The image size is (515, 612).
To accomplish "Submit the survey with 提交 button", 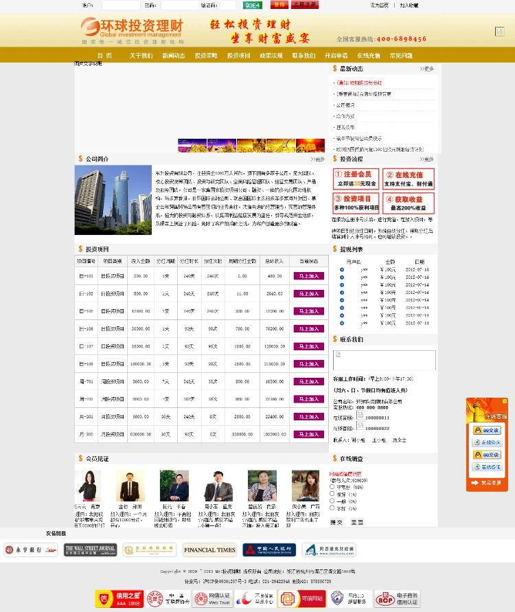I will pos(336,522).
